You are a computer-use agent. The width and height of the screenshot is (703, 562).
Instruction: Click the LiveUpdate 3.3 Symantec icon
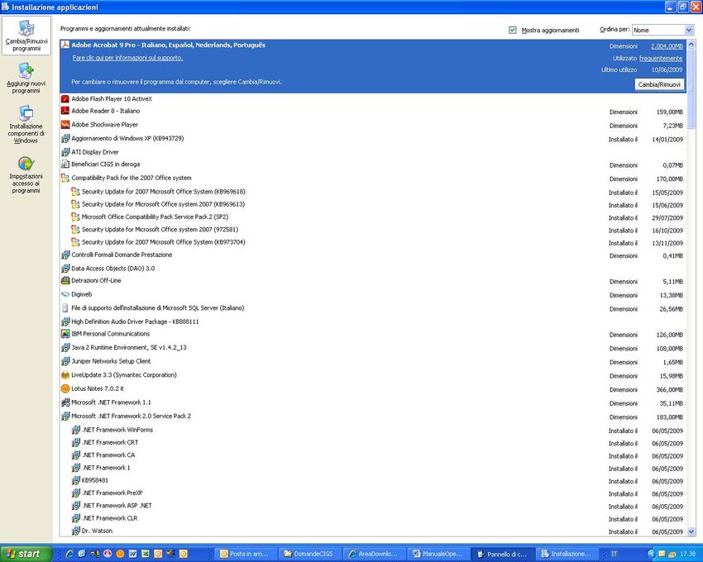click(65, 375)
